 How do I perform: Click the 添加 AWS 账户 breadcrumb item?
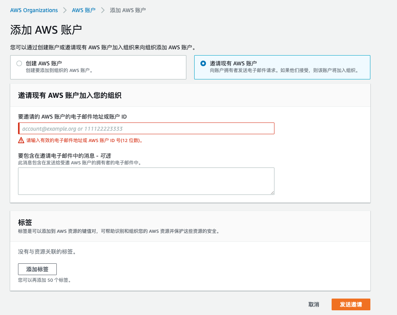128,10
